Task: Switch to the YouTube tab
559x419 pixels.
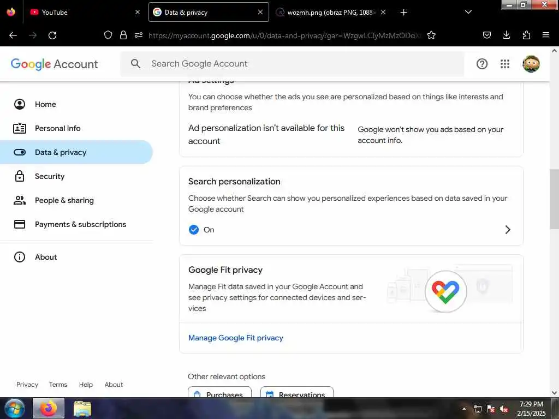Action: click(x=84, y=12)
